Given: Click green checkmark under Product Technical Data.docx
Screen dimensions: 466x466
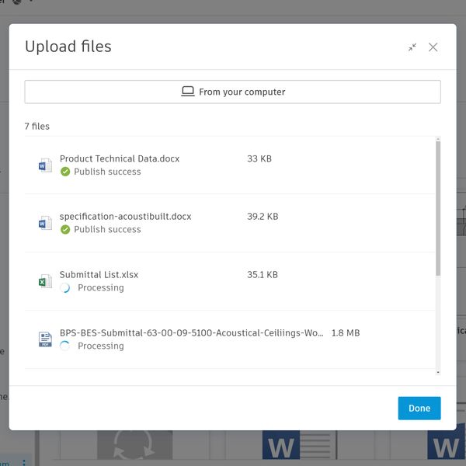Looking at the screenshot, I should [65, 172].
